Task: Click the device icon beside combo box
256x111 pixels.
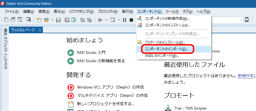Action: [x=247, y=20]
